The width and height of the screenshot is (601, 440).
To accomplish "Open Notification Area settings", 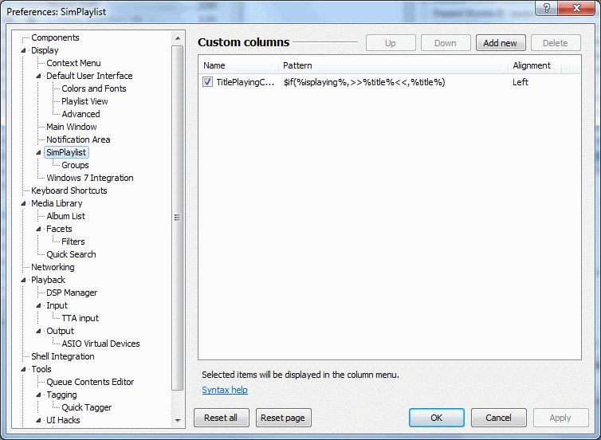I will point(78,139).
